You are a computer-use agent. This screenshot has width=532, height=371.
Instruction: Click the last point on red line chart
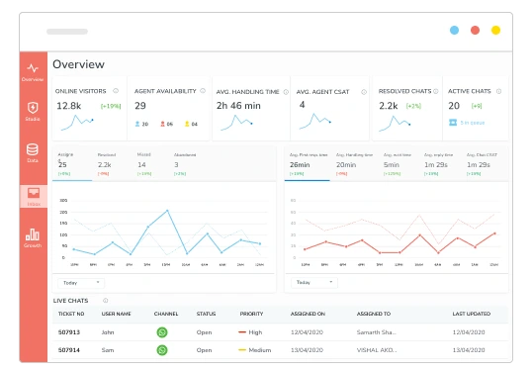(x=494, y=233)
